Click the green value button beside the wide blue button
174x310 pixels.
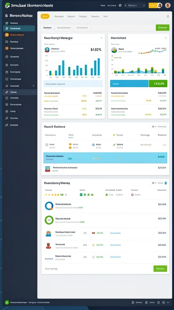pos(158,84)
